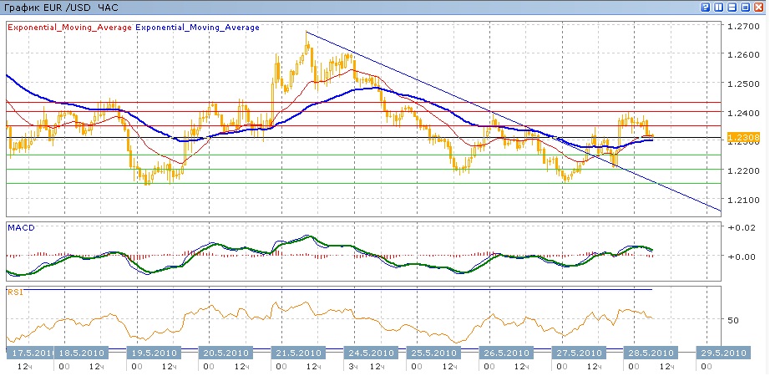
Task: Select the blue Exponential_Moving_Average legend label
Action: tap(197, 28)
